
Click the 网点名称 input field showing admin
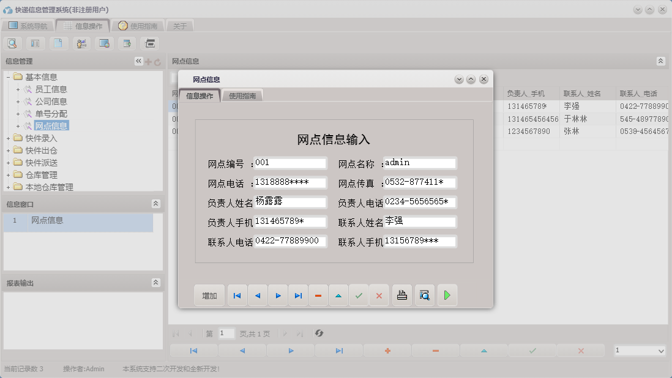(x=419, y=163)
